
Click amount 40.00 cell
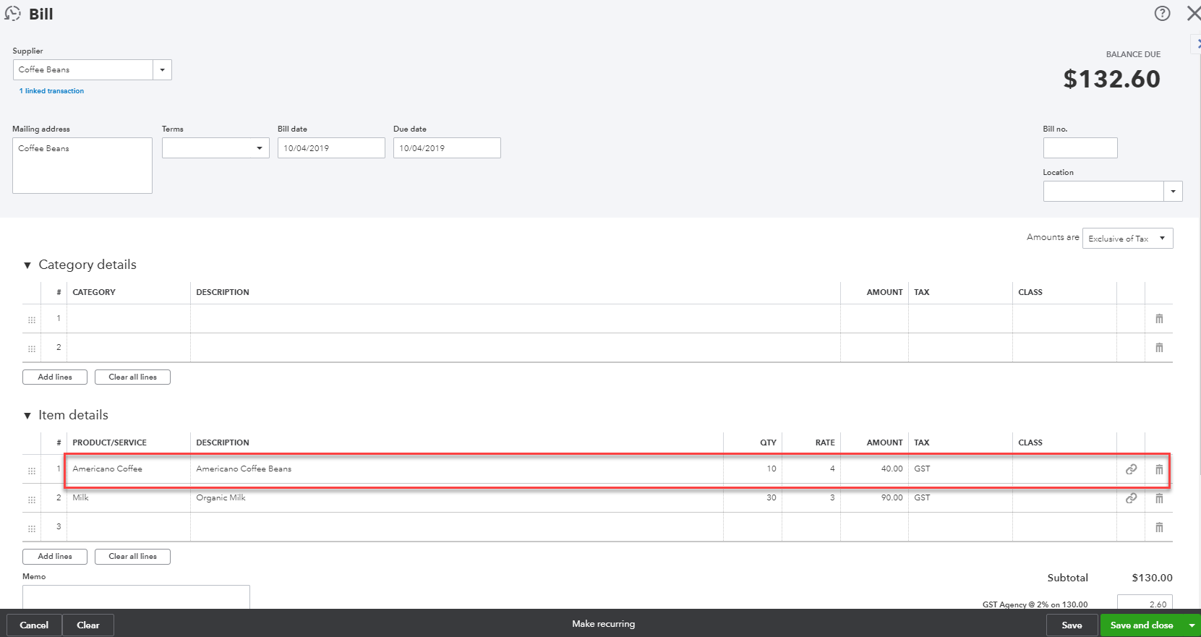pyautogui.click(x=874, y=469)
